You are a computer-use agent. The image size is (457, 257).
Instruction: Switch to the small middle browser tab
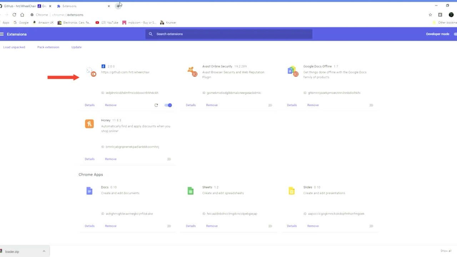click(42, 6)
